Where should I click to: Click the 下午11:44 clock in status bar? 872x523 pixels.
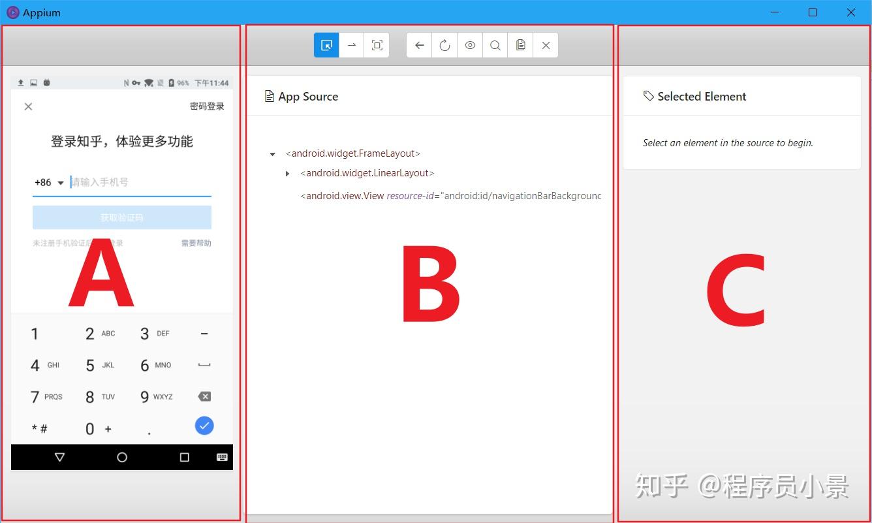point(211,83)
